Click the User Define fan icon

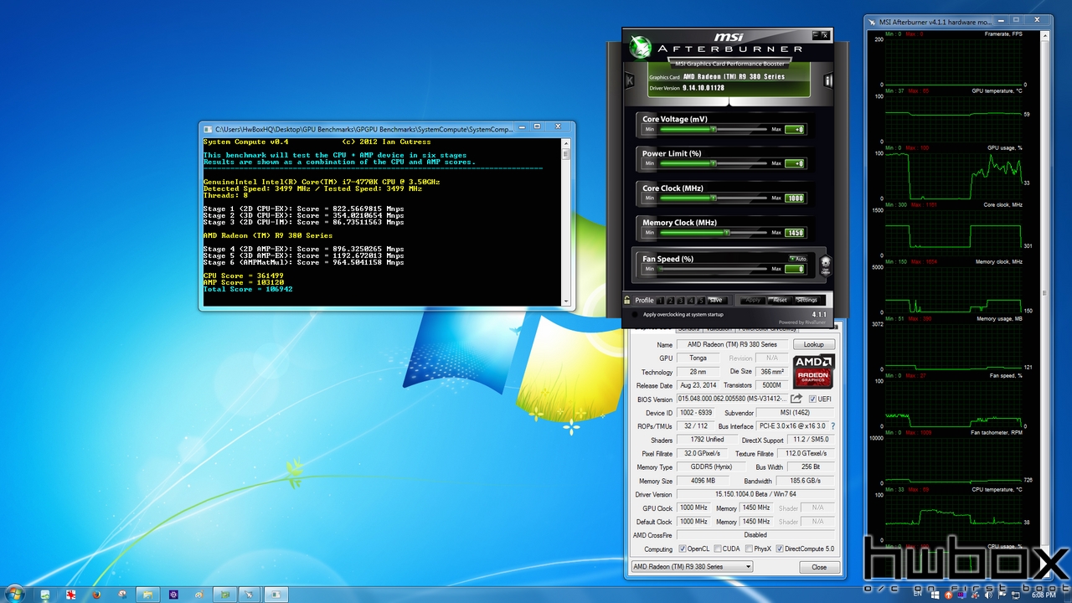point(825,265)
